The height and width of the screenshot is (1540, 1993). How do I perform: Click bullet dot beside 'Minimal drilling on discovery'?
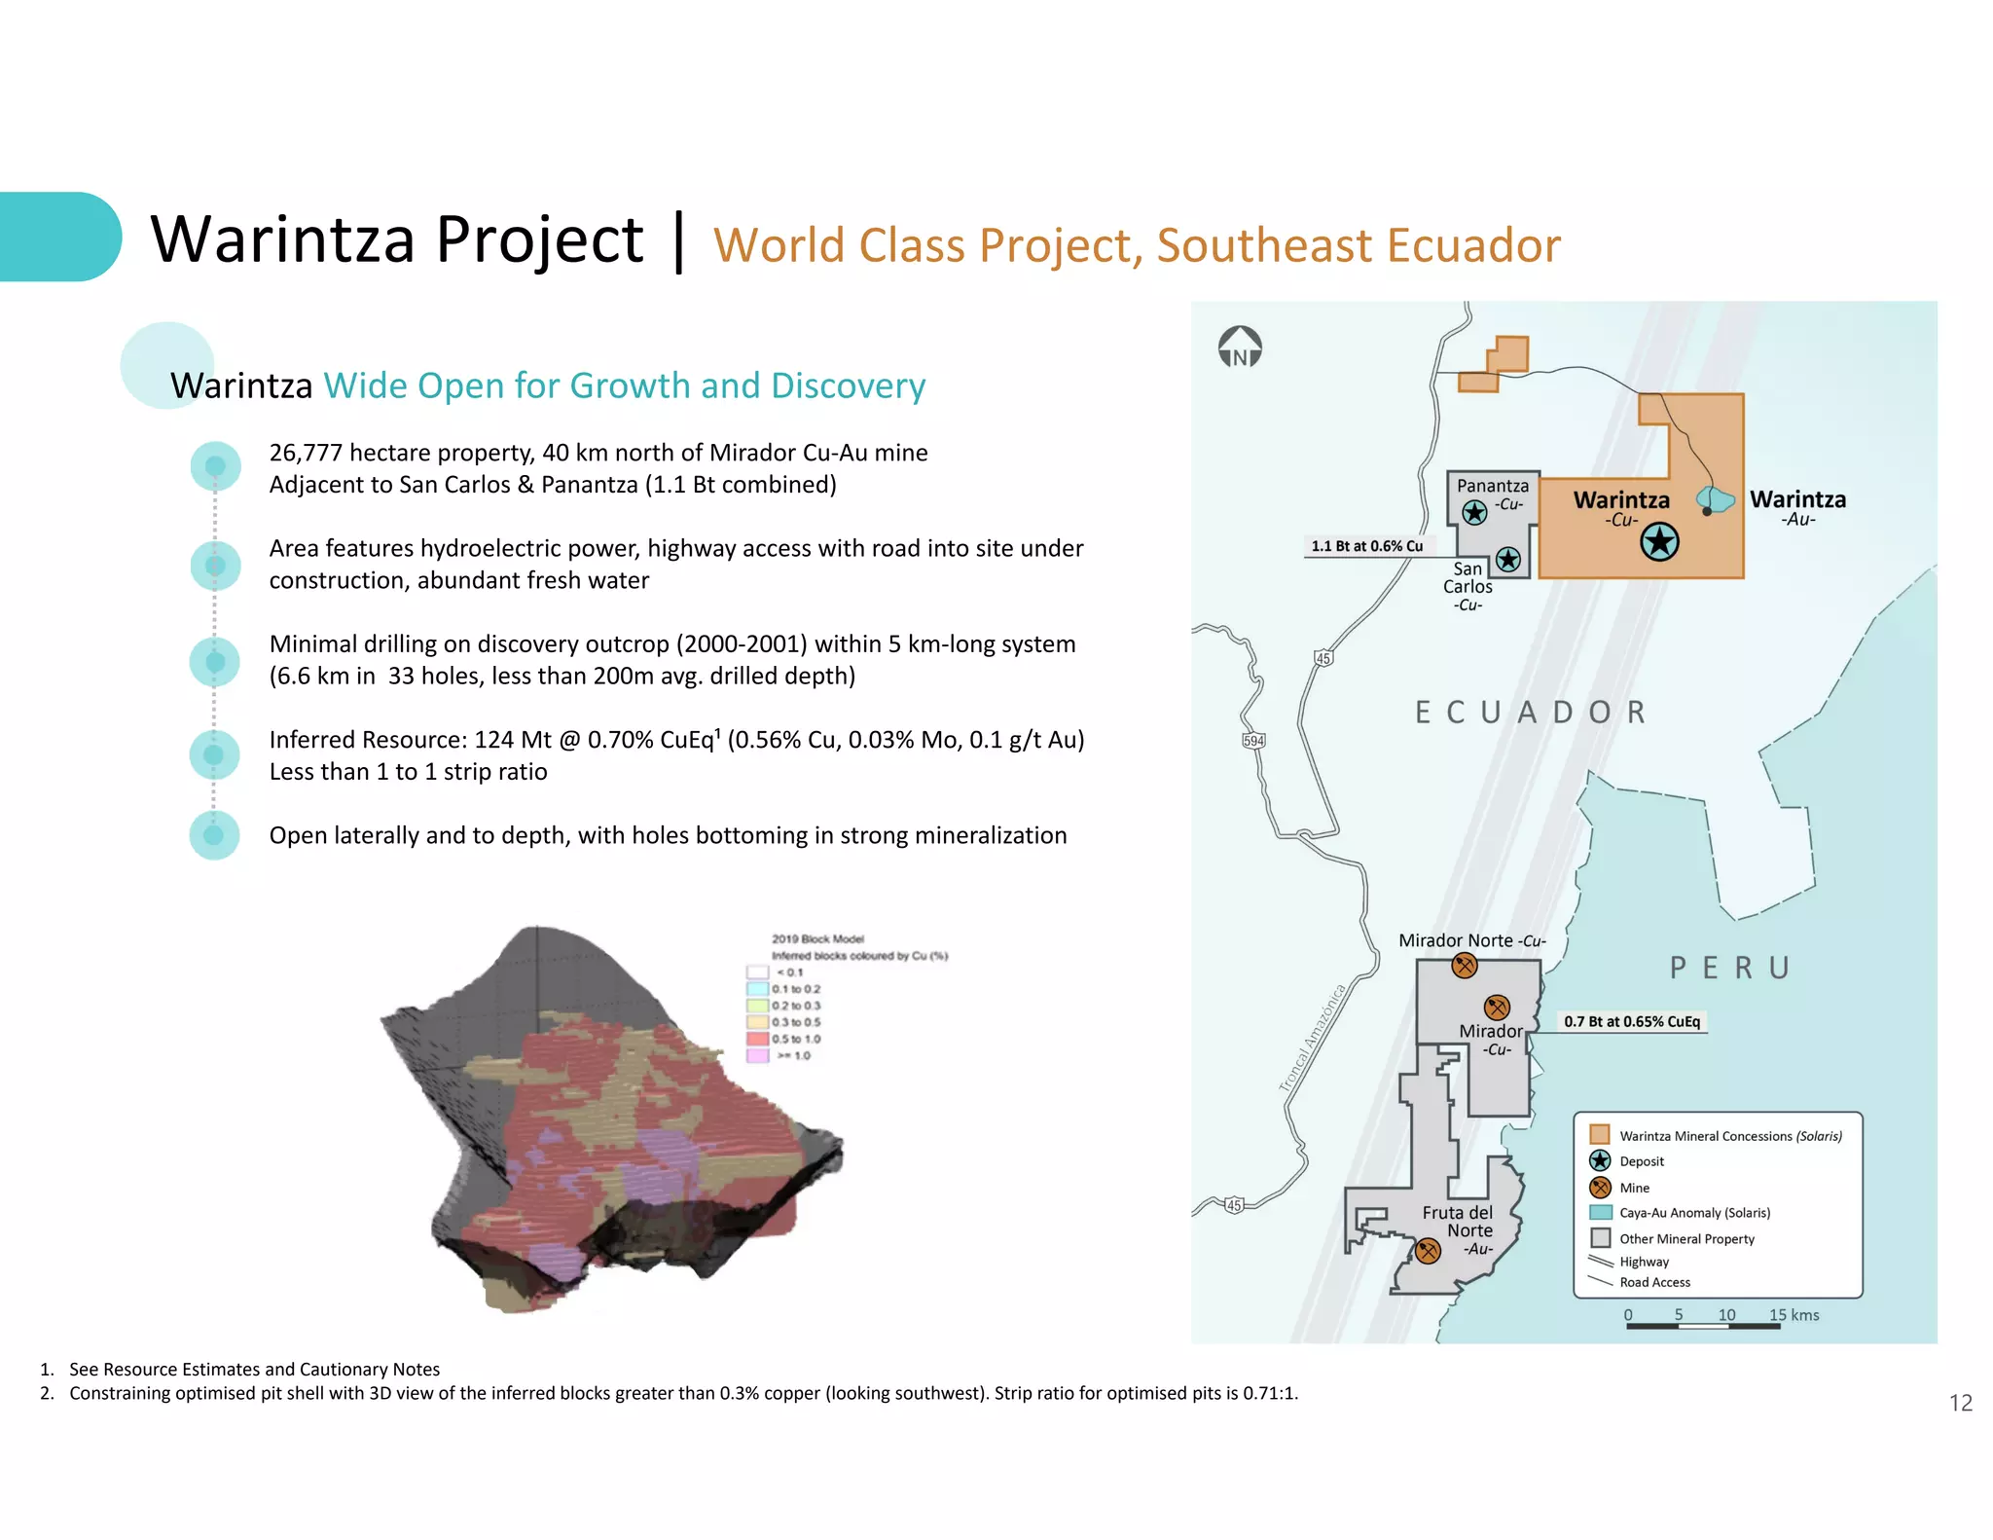pyautogui.click(x=215, y=662)
